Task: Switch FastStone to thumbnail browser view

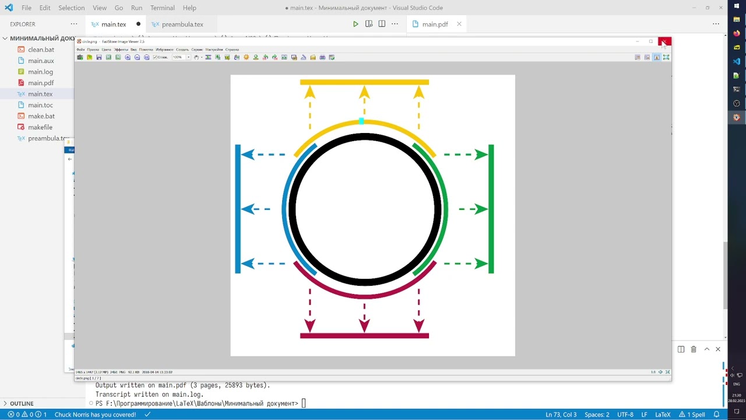Action: pos(638,57)
